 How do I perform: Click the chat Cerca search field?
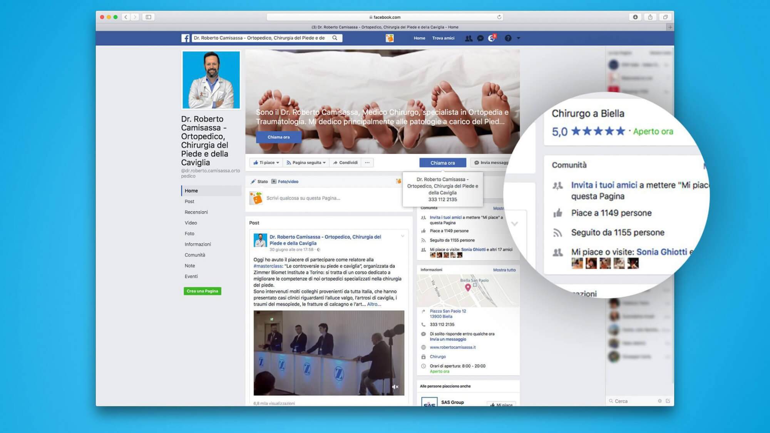pos(631,401)
